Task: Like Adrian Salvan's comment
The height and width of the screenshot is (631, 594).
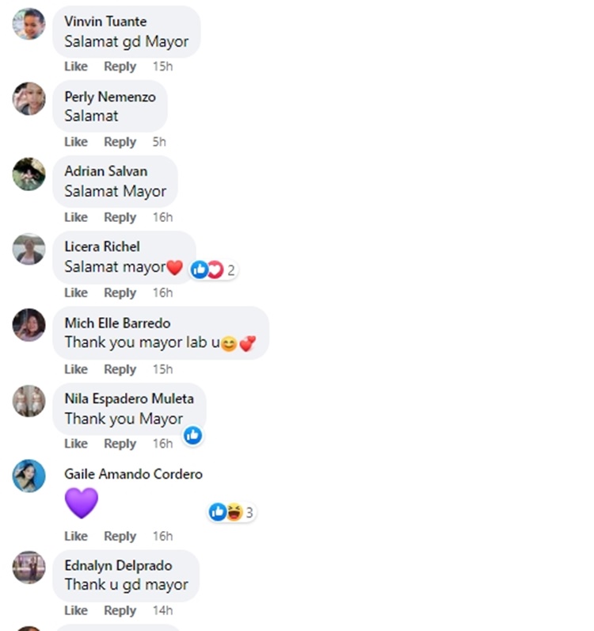Action: (x=76, y=217)
